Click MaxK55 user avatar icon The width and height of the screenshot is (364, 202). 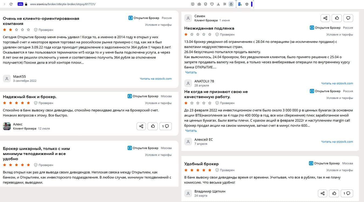7,78
